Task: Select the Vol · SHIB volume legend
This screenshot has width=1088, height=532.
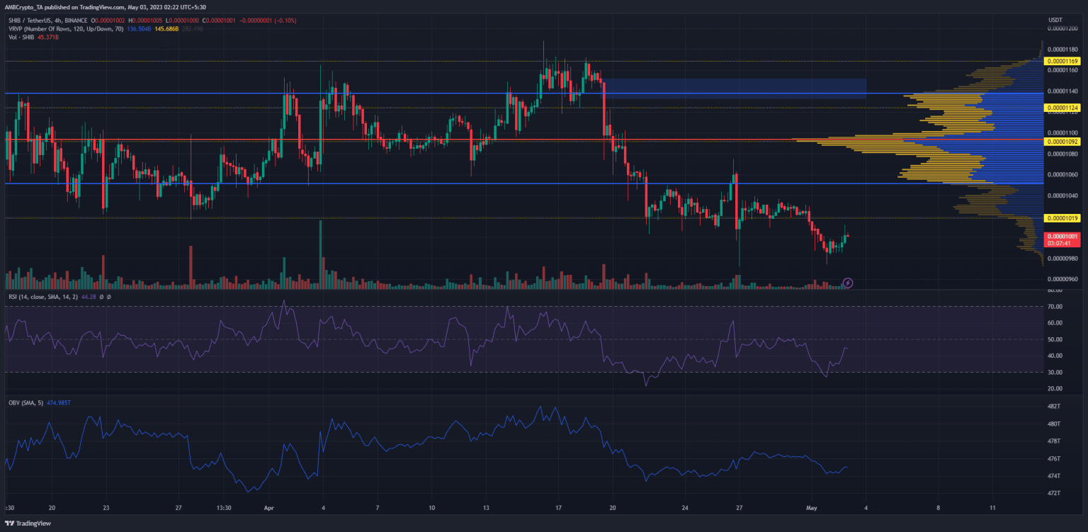Action: (x=21, y=37)
